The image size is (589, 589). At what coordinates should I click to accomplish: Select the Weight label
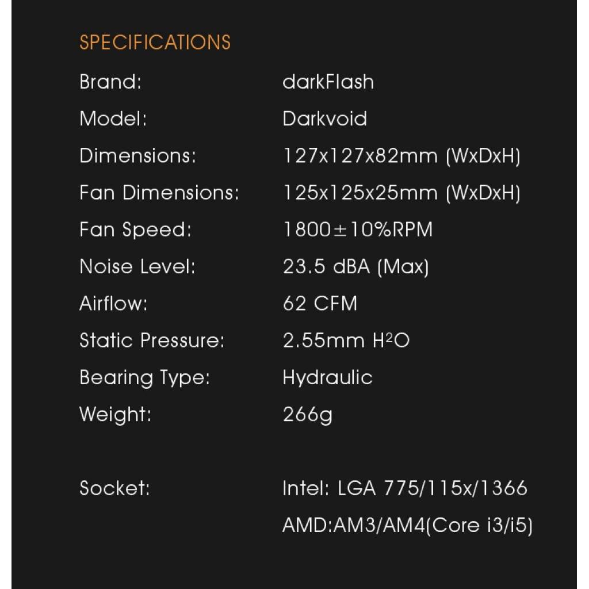click(x=115, y=414)
